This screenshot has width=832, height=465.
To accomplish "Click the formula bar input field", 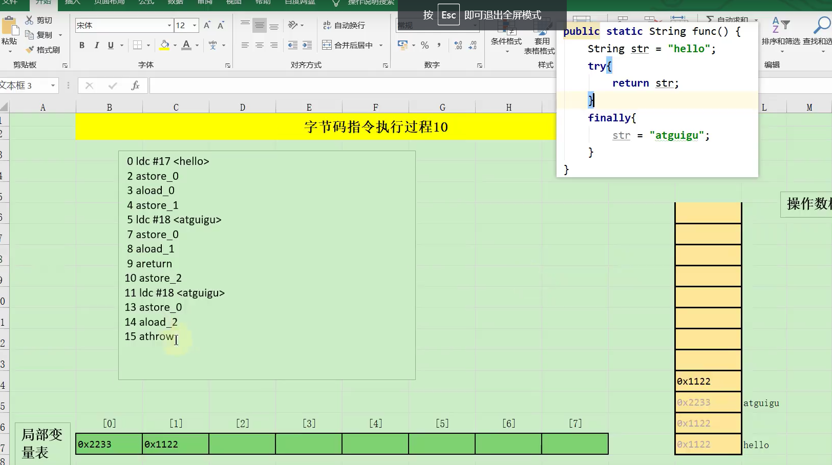I will point(352,86).
